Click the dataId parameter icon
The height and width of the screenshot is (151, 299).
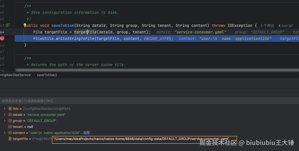[10, 115]
